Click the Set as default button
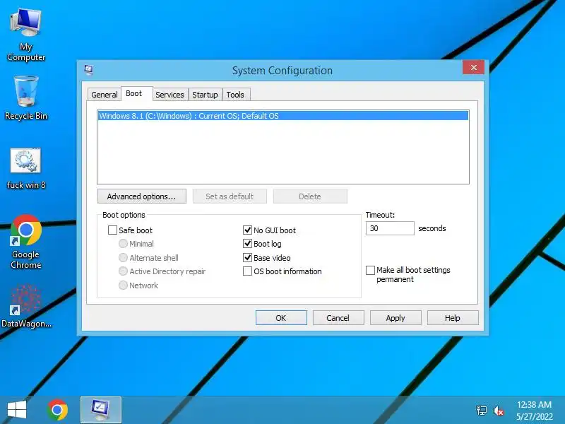 coord(230,196)
